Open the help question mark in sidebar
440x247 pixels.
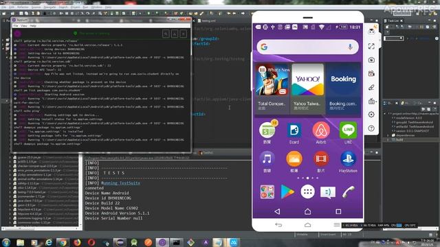371,128
